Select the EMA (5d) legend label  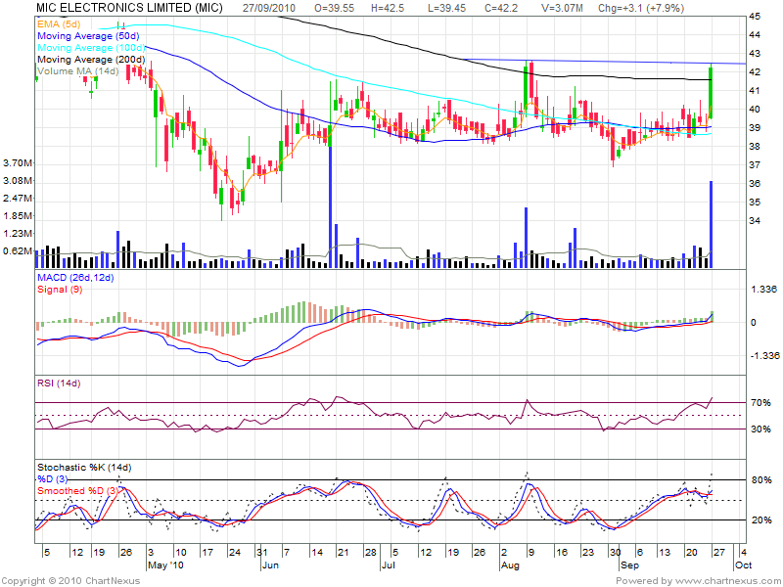59,23
